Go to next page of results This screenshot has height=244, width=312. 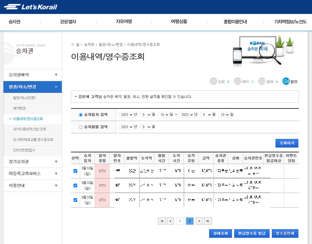199,221
